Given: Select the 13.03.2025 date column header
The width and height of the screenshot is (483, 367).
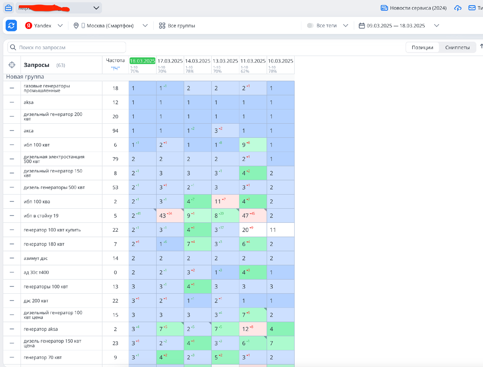Looking at the screenshot, I should (x=225, y=61).
